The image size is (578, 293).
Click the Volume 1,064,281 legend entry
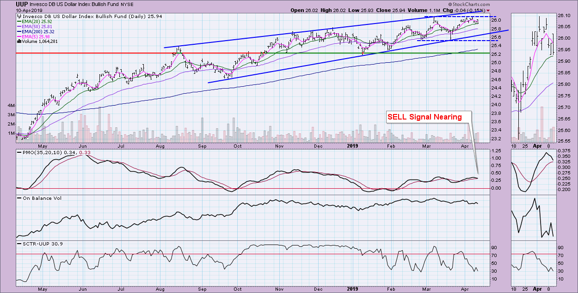click(40, 41)
